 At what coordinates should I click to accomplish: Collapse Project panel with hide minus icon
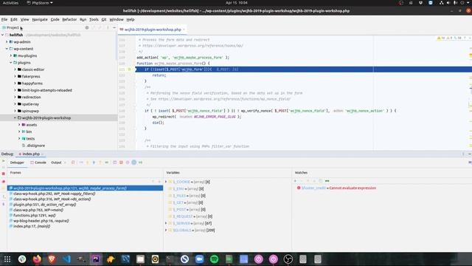pyautogui.click(x=114, y=28)
